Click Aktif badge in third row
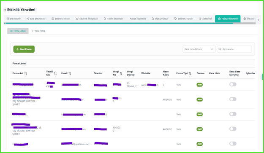The width and height of the screenshot is (264, 153). click(199, 114)
